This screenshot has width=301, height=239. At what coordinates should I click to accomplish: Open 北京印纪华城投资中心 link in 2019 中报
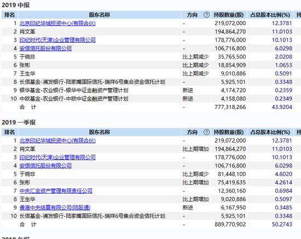tap(57, 24)
